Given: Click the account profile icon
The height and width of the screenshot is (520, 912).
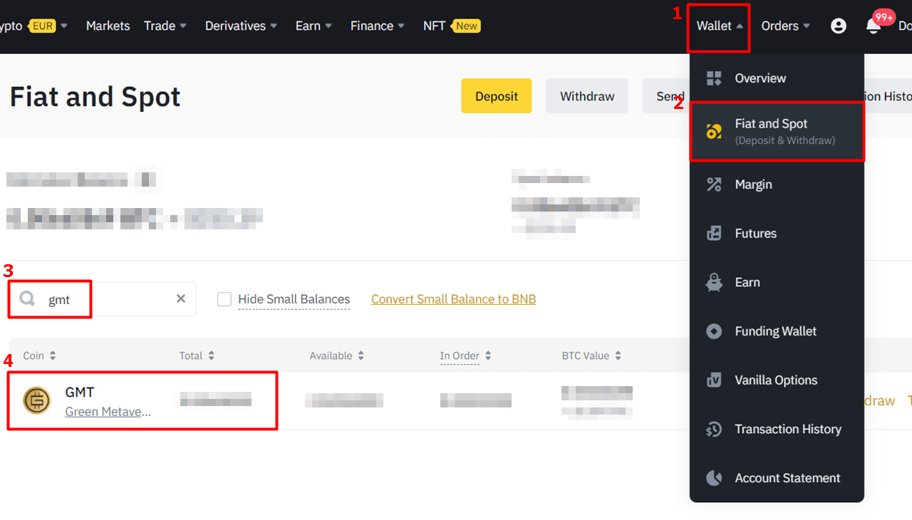Looking at the screenshot, I should 839,26.
